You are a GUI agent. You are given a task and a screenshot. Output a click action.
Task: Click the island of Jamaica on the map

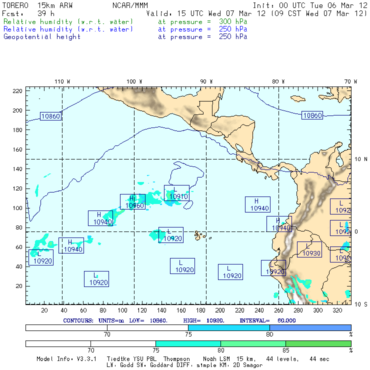click(298, 98)
